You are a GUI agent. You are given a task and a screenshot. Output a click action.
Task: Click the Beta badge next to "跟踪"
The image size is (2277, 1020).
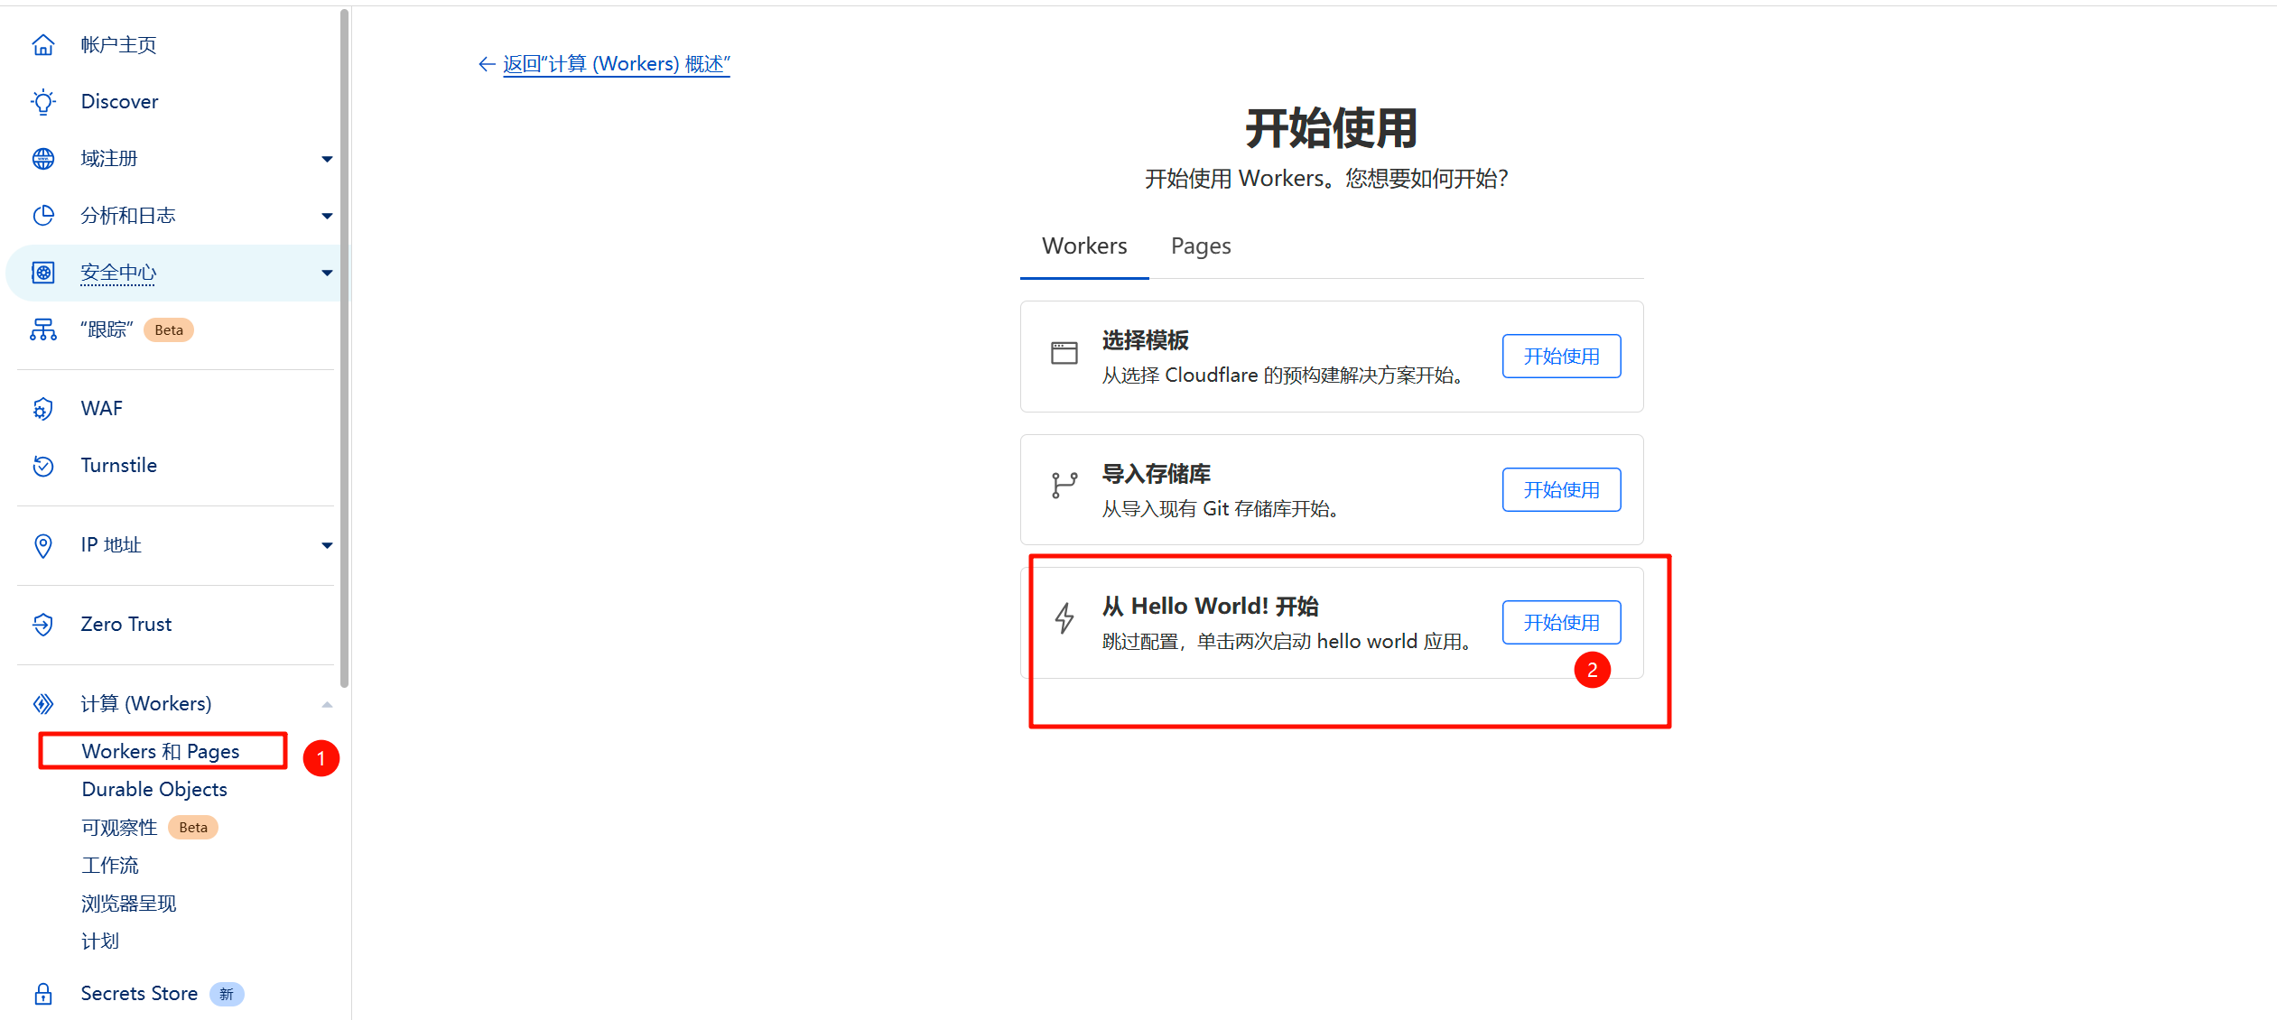tap(169, 330)
